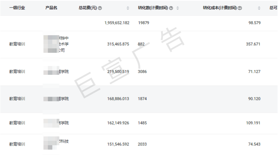Click the 转化数(计费时间) header label
Screen dimensions: 279x155
tap(153, 8)
